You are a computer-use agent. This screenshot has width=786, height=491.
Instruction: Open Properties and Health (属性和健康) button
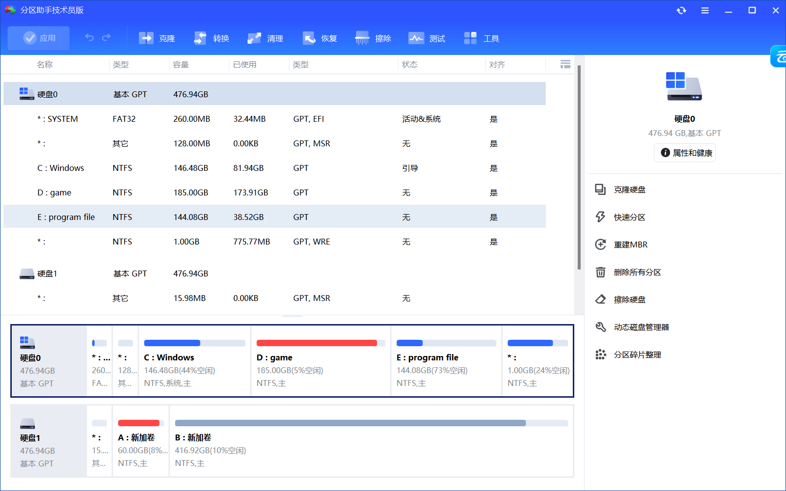(x=685, y=153)
